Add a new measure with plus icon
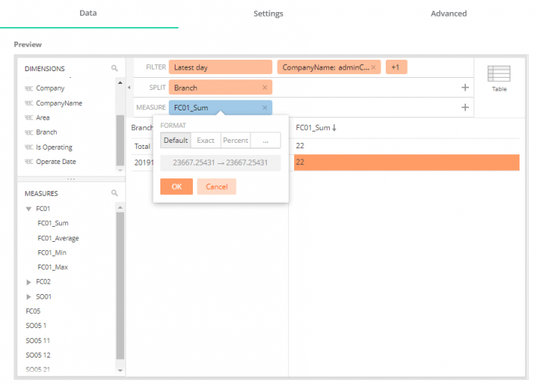Screen dimensions: 537x384 464,107
